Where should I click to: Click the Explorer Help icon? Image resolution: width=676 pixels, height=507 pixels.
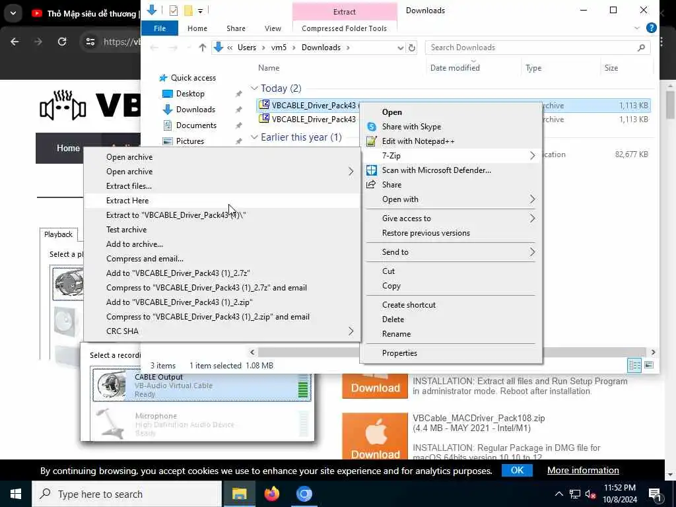pos(651,28)
